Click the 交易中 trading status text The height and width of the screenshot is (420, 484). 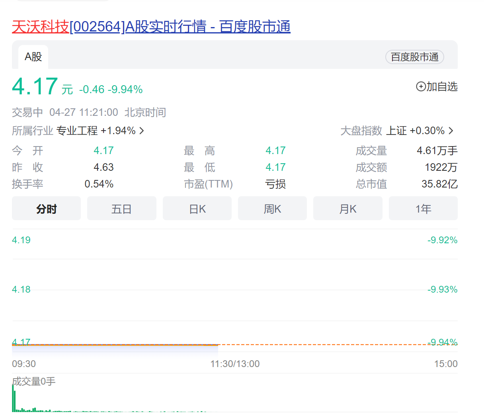tap(27, 112)
